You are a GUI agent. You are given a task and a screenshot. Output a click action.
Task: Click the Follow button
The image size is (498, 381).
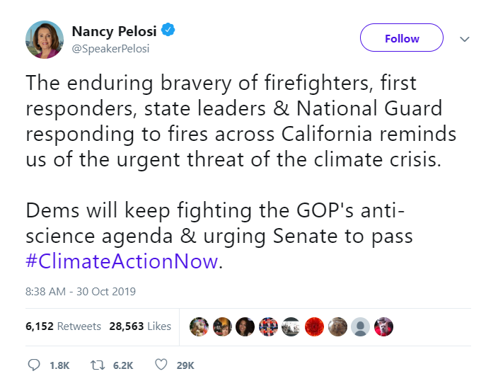402,38
